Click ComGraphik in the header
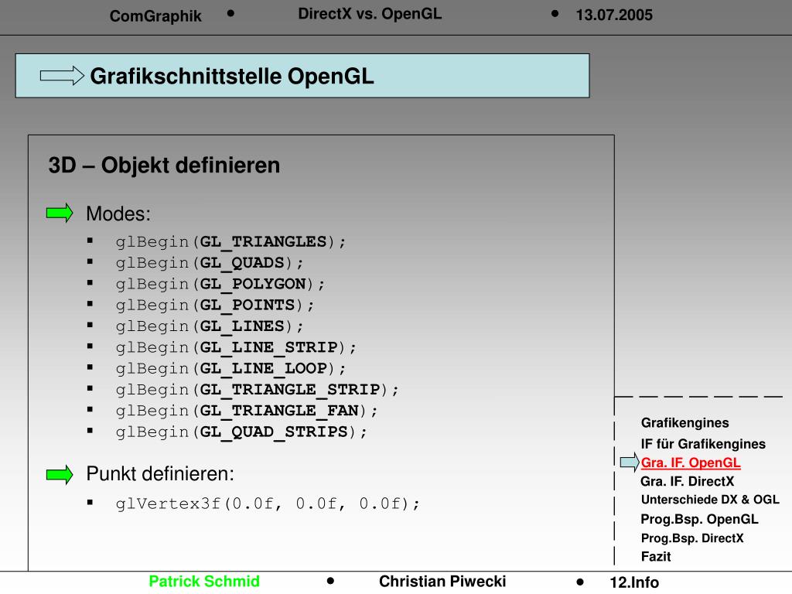792x594 pixels. [x=155, y=16]
